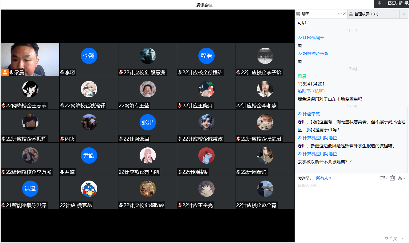This screenshot has width=409, height=243.
Task: Toggle muted microphone on 22计网张津 tile
Action: point(121,139)
